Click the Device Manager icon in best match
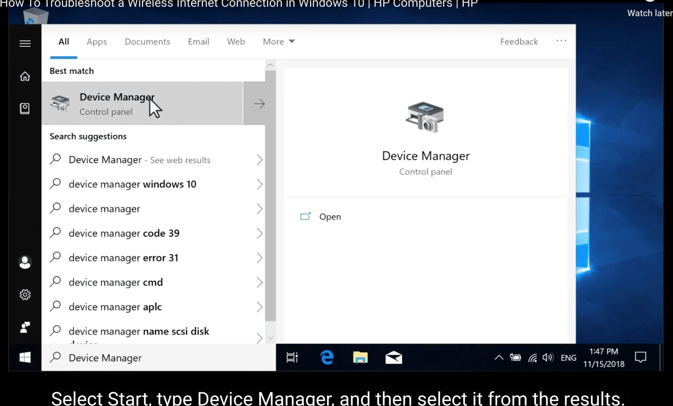673x406 pixels. pyautogui.click(x=60, y=103)
